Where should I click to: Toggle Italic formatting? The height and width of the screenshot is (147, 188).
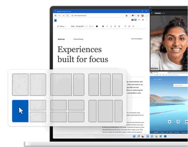point(107,26)
